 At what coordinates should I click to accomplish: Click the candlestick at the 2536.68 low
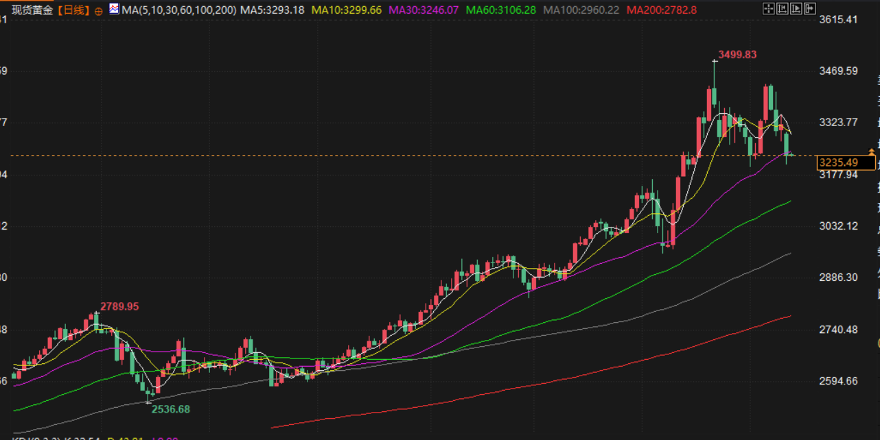[149, 395]
